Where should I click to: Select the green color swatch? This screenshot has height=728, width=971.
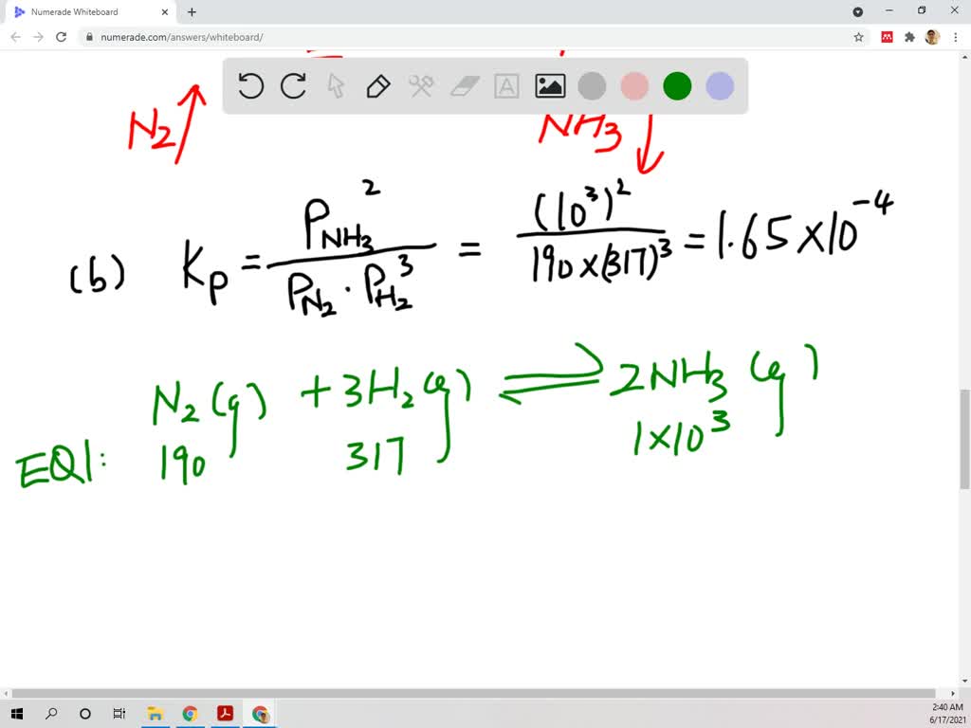click(676, 85)
